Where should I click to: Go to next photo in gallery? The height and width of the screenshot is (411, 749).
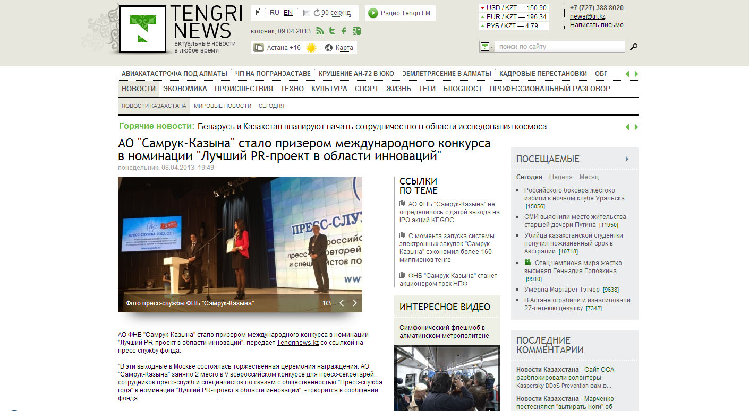point(355,303)
